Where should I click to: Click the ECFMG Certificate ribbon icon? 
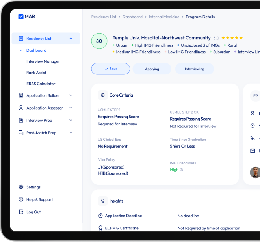click(100, 228)
